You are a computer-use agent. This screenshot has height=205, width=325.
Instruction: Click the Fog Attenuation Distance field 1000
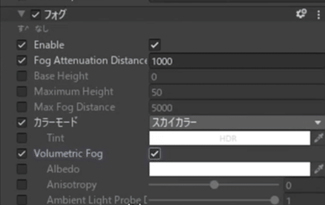pyautogui.click(x=237, y=61)
